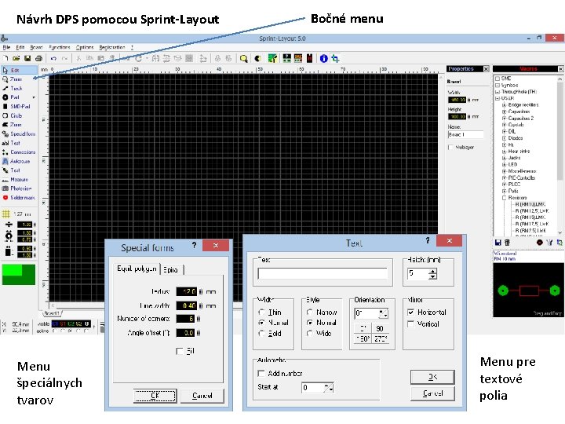
Task: Switch to the Board1 sheet tab
Action: (x=52, y=313)
